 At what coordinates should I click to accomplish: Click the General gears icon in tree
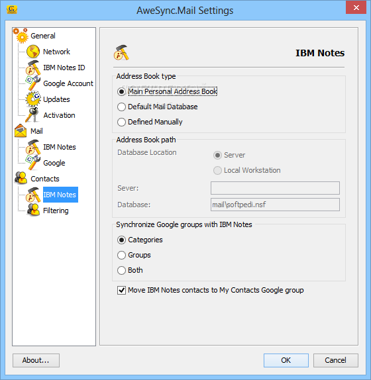pos(21,36)
